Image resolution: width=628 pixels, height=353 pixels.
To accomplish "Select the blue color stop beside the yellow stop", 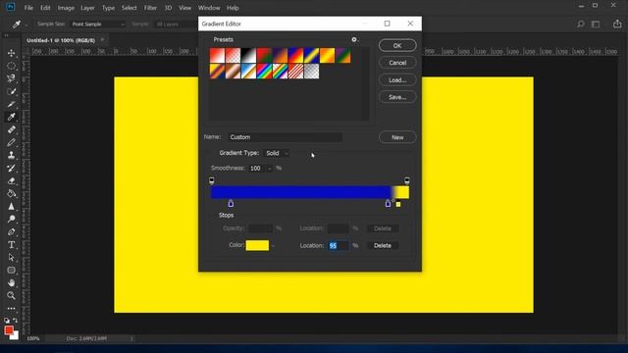I will pos(388,203).
